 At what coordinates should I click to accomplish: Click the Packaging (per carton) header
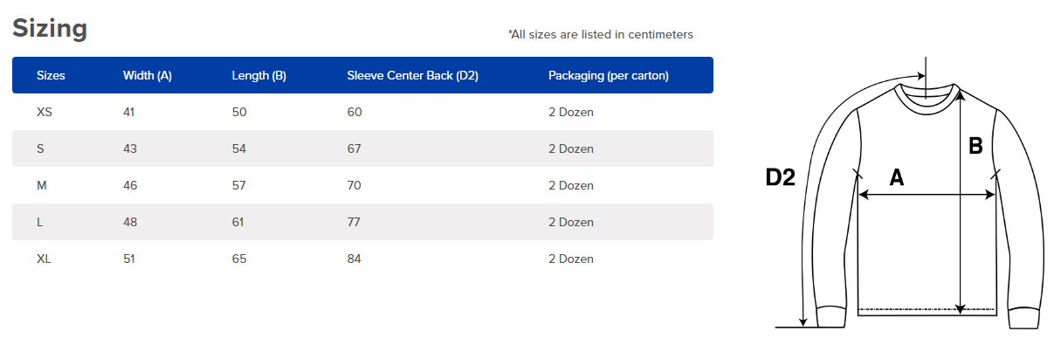tap(609, 75)
